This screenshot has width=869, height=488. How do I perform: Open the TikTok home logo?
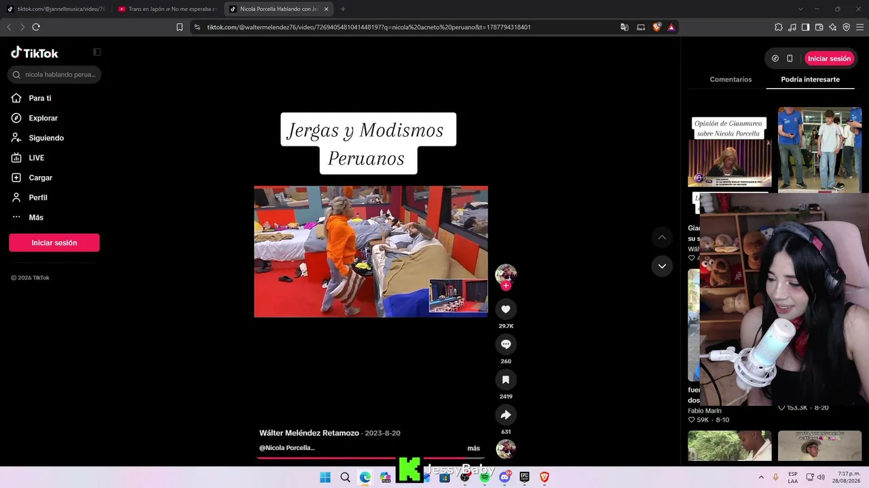pos(35,53)
